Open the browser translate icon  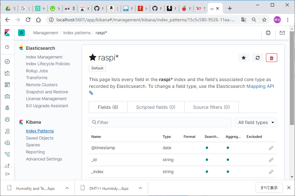[x=243, y=20]
